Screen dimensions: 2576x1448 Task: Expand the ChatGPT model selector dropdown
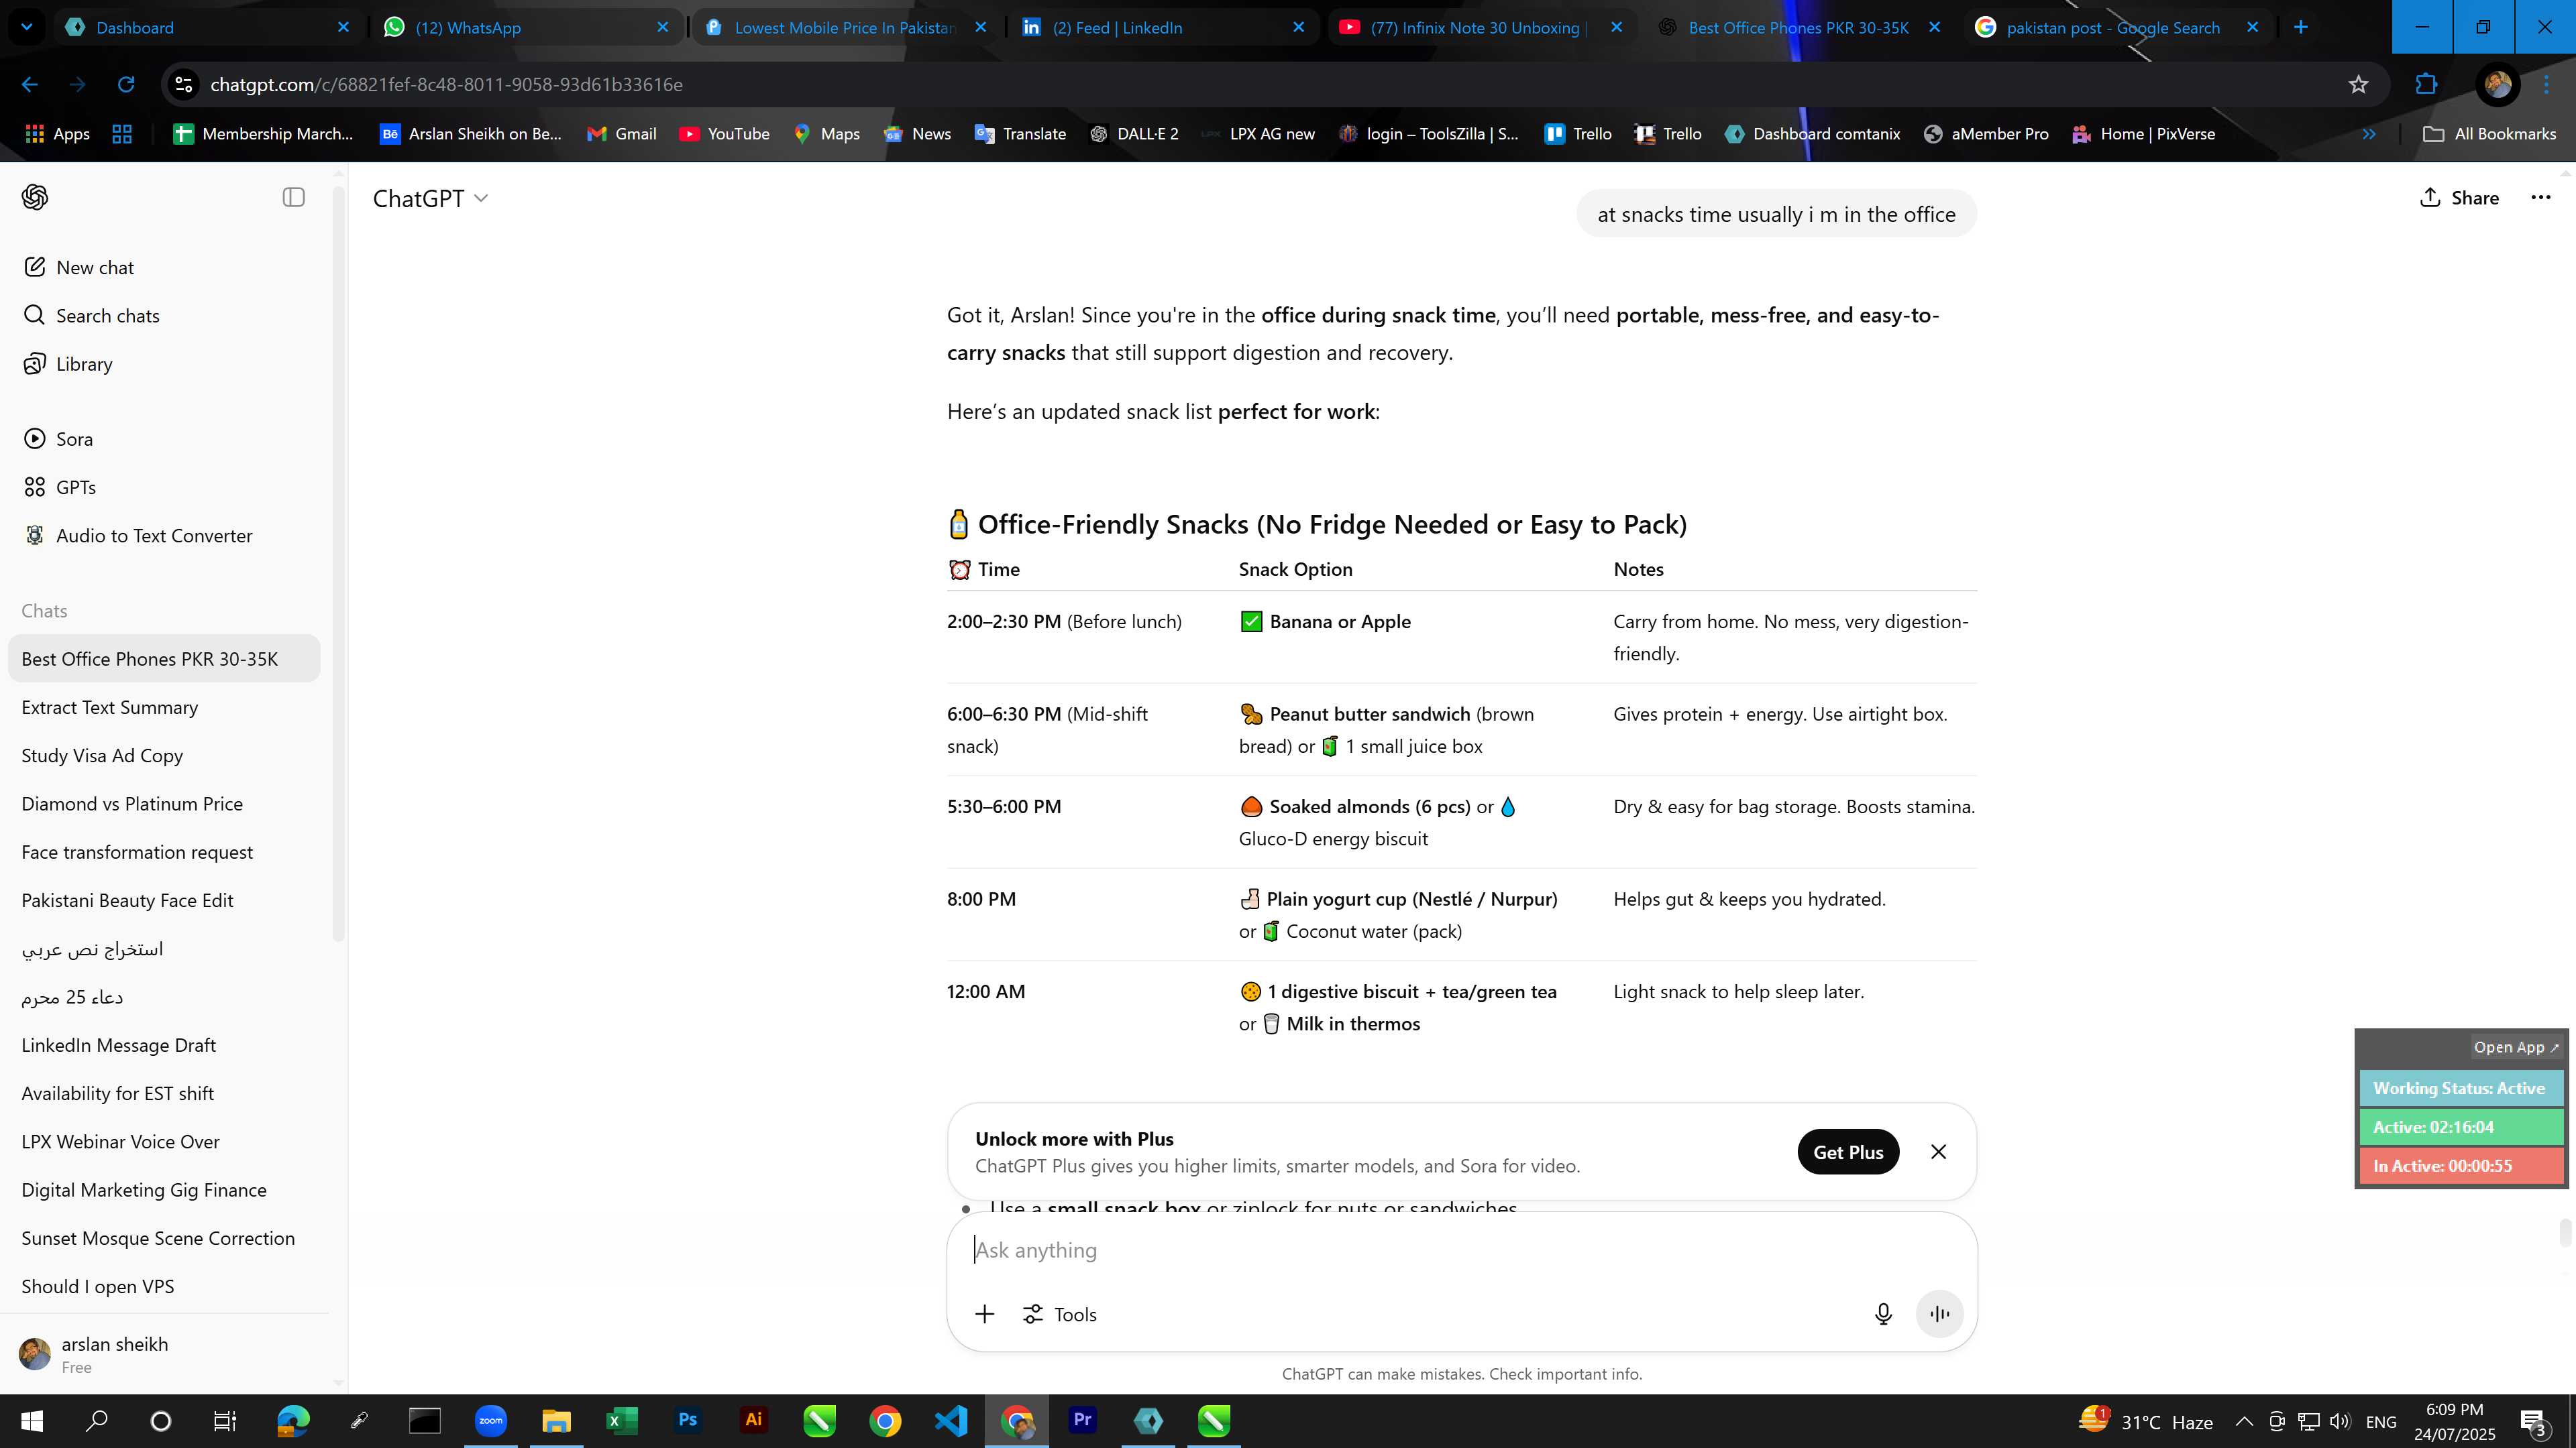tap(430, 198)
